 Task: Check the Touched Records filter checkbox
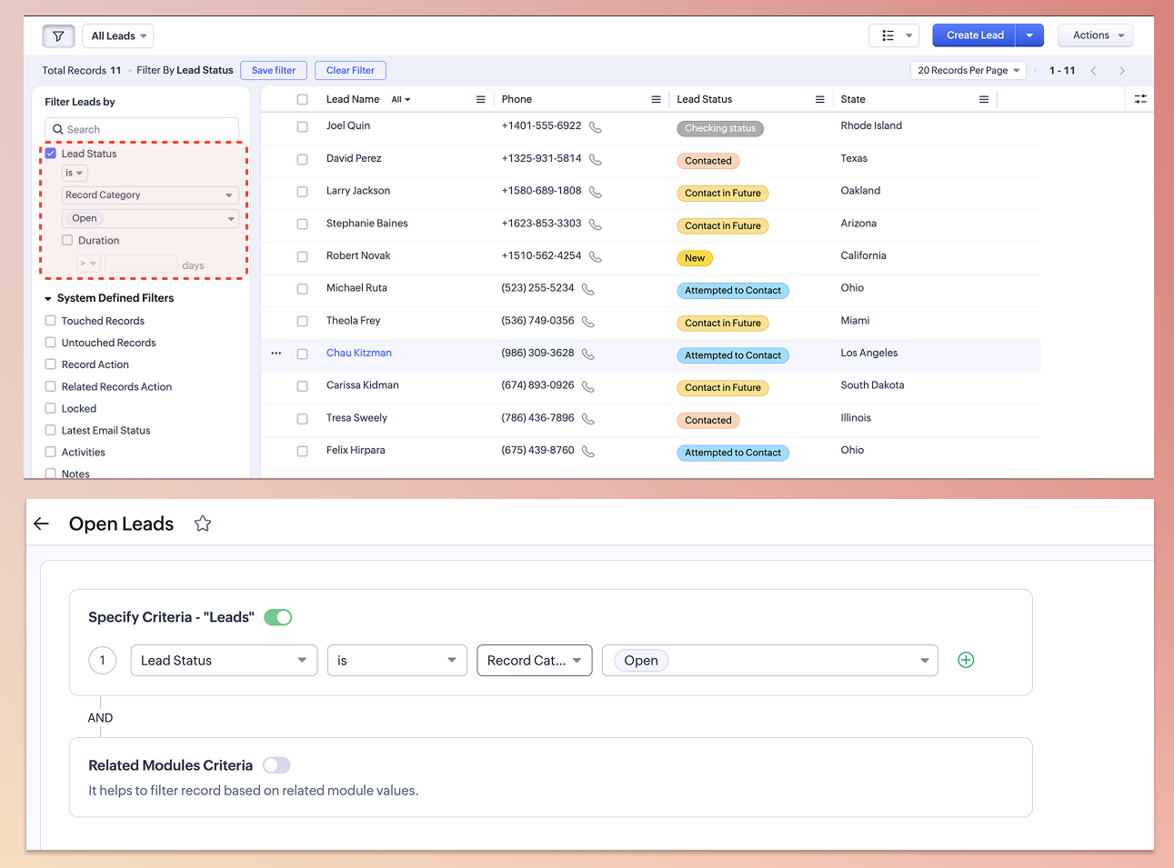click(x=51, y=321)
